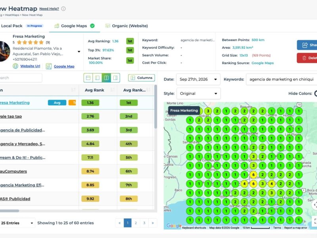Click the 100.00% Market Share value
Image resolution: width=317 pixels, height=238 pixels.
point(96,63)
